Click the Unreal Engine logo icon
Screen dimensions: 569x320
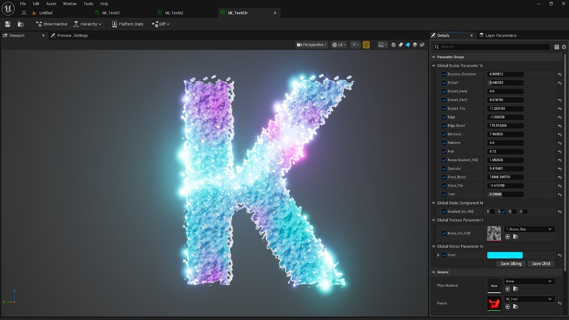(8, 8)
